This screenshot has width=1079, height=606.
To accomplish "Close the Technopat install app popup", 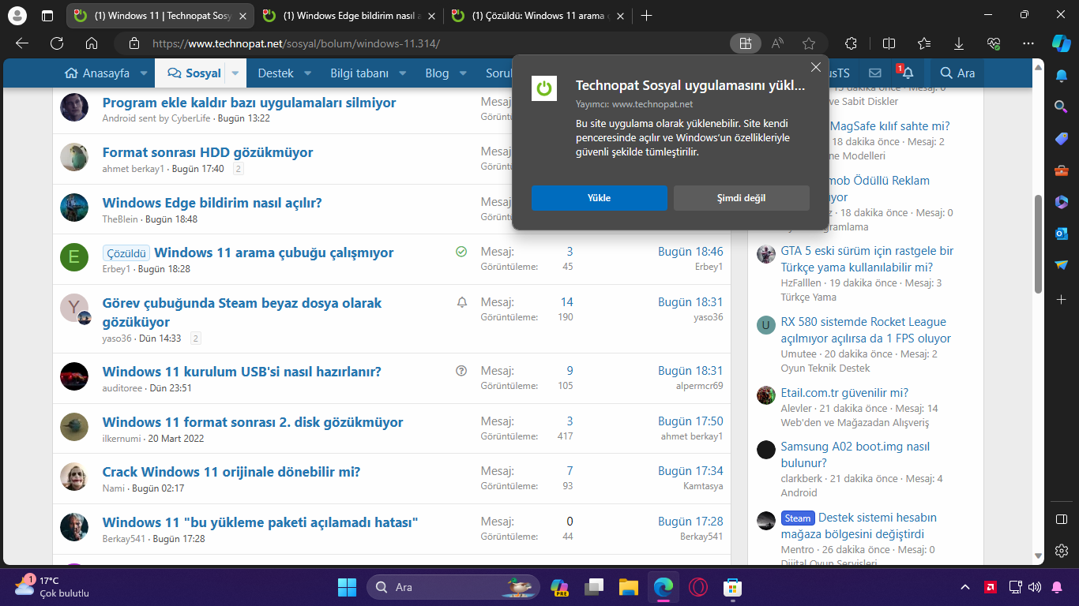I will 816,68.
